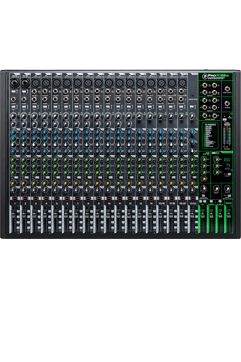Click the Mackie ProFX22 logo
The image size is (241, 362).
tap(216, 76)
